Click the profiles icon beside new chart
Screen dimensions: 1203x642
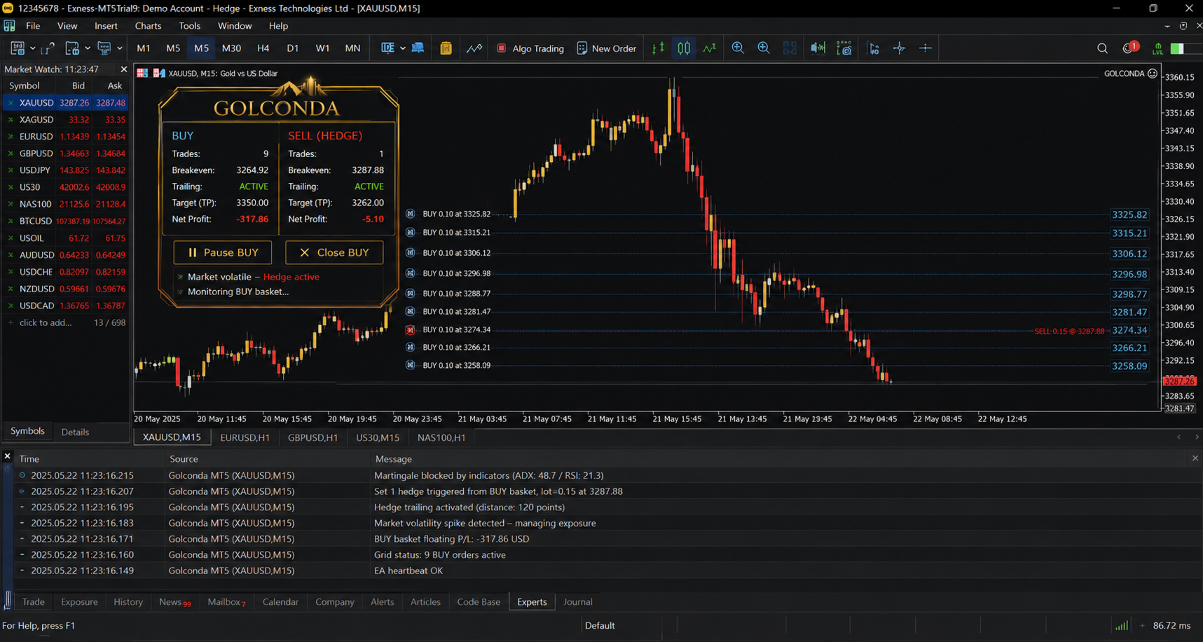pyautogui.click(x=48, y=48)
